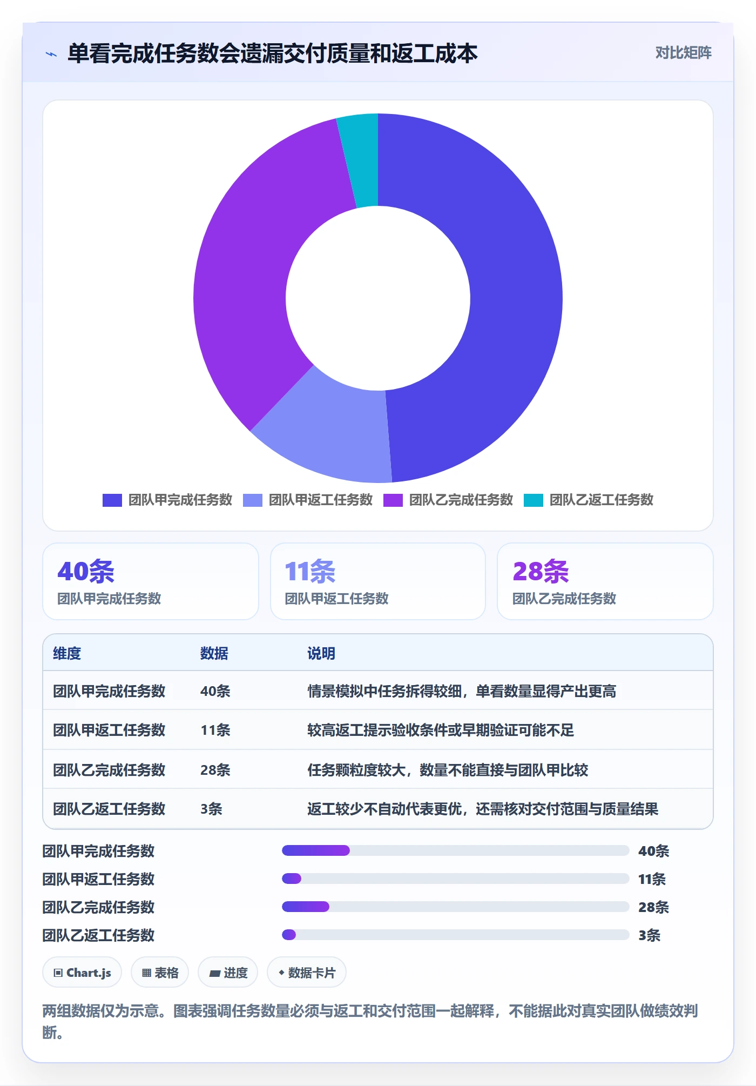This screenshot has width=756, height=1086.
Task: Click the "对比矩阵" label in the header
Action: click(683, 53)
